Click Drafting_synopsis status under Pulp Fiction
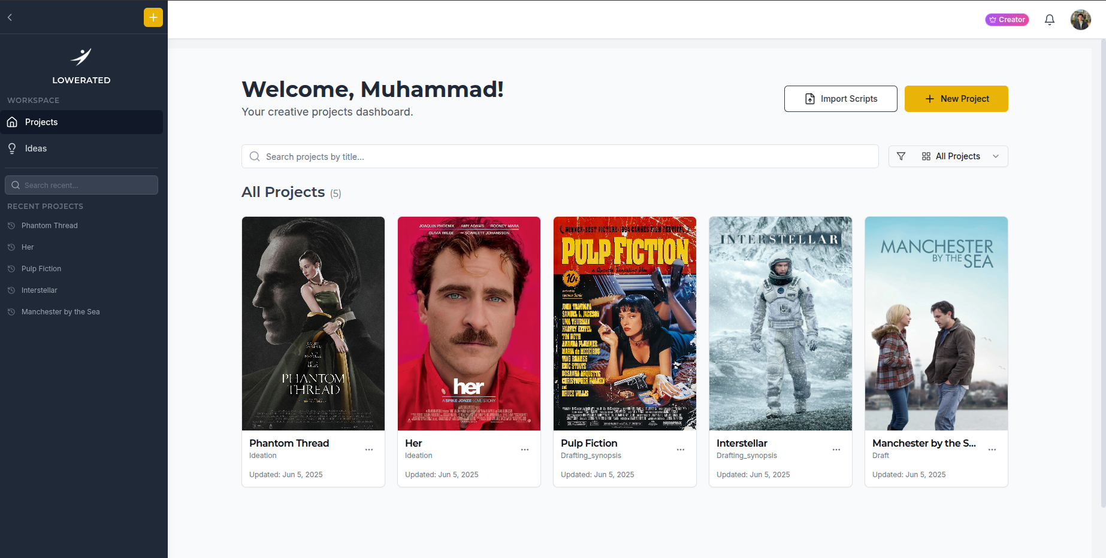 point(591,456)
